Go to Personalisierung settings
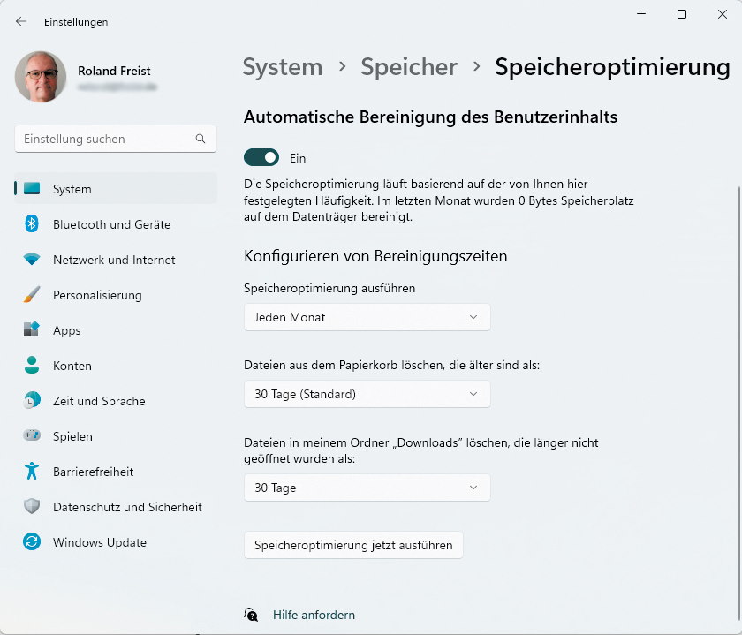 pos(116,295)
